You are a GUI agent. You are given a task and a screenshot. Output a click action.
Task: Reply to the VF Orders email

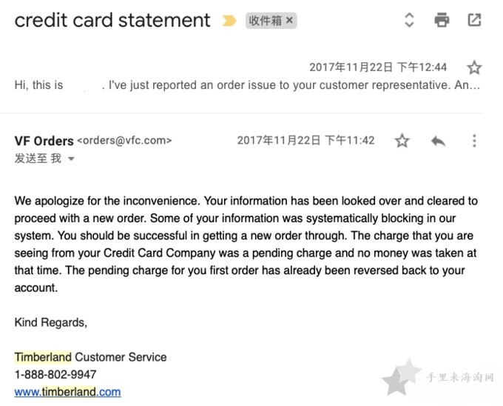438,141
